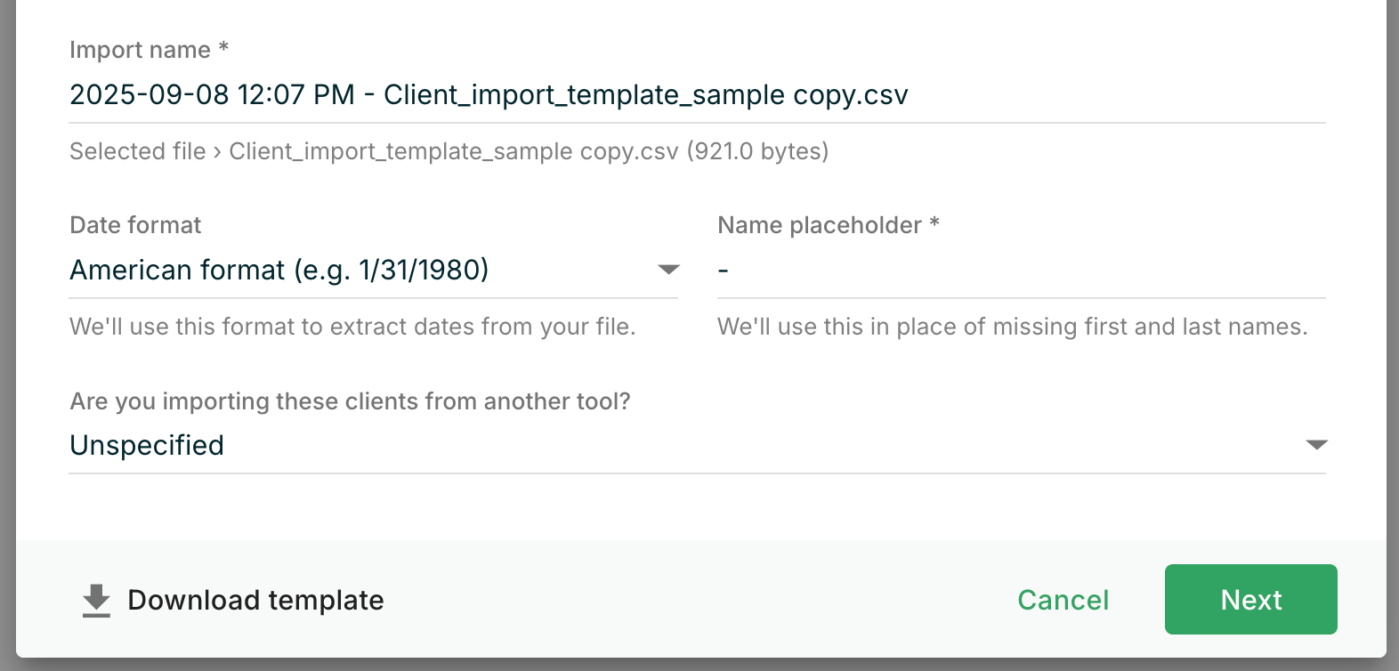Click the Next button to continue

(x=1249, y=599)
